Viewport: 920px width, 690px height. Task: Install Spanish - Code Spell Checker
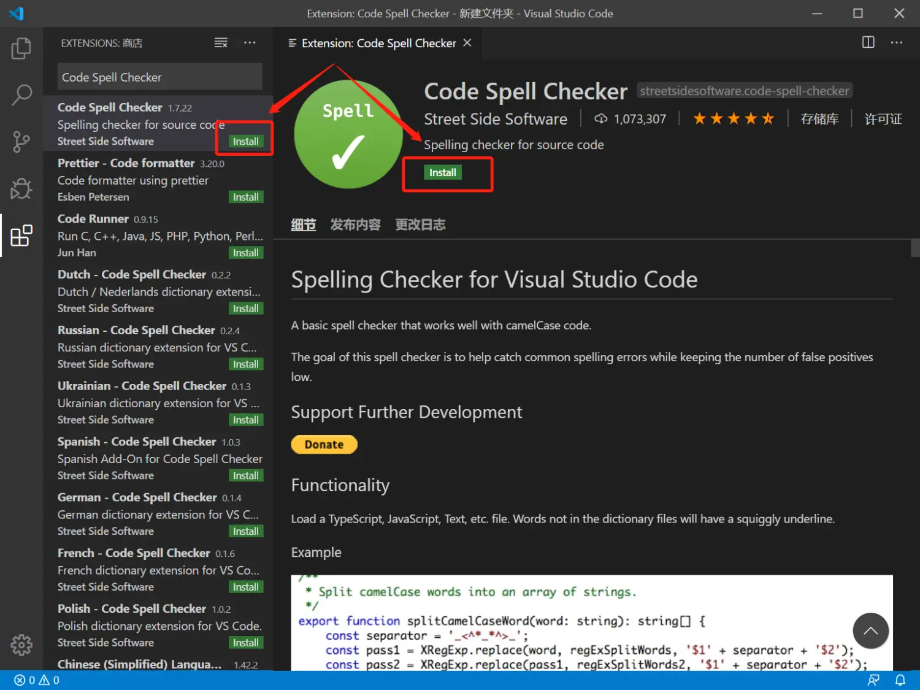245,475
